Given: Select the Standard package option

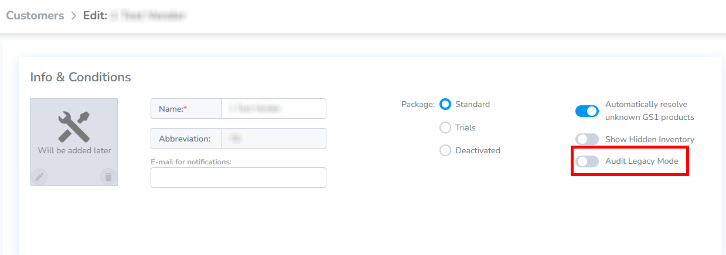Looking at the screenshot, I should coord(445,105).
